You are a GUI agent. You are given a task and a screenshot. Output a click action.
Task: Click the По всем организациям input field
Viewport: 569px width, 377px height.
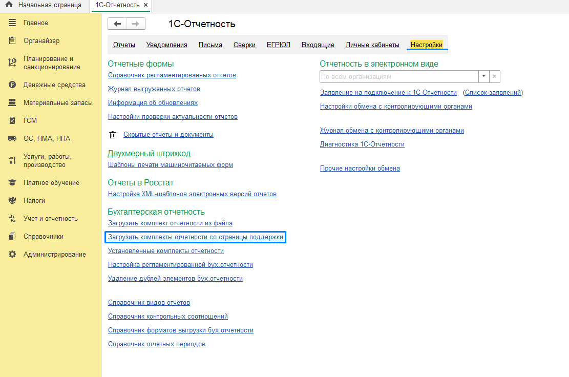399,76
